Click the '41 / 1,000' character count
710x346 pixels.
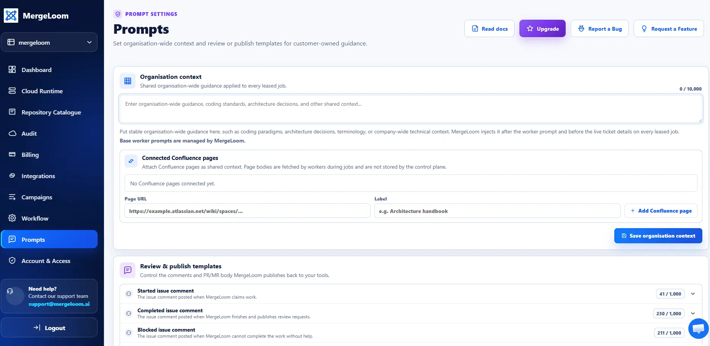pyautogui.click(x=670, y=294)
